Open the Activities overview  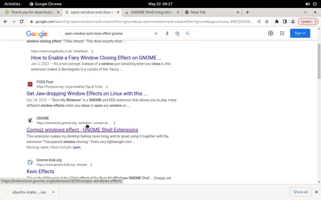pyautogui.click(x=12, y=4)
